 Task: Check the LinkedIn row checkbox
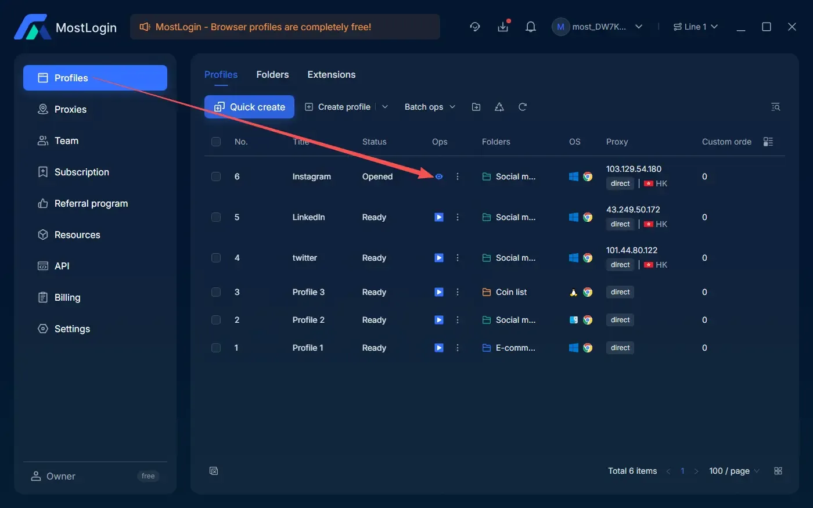pyautogui.click(x=216, y=217)
